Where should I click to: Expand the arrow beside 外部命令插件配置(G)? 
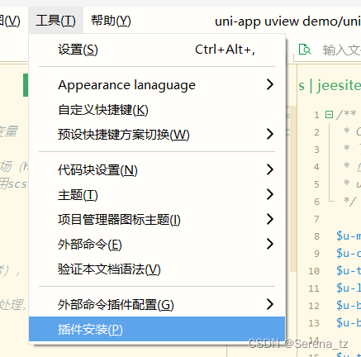(x=270, y=304)
